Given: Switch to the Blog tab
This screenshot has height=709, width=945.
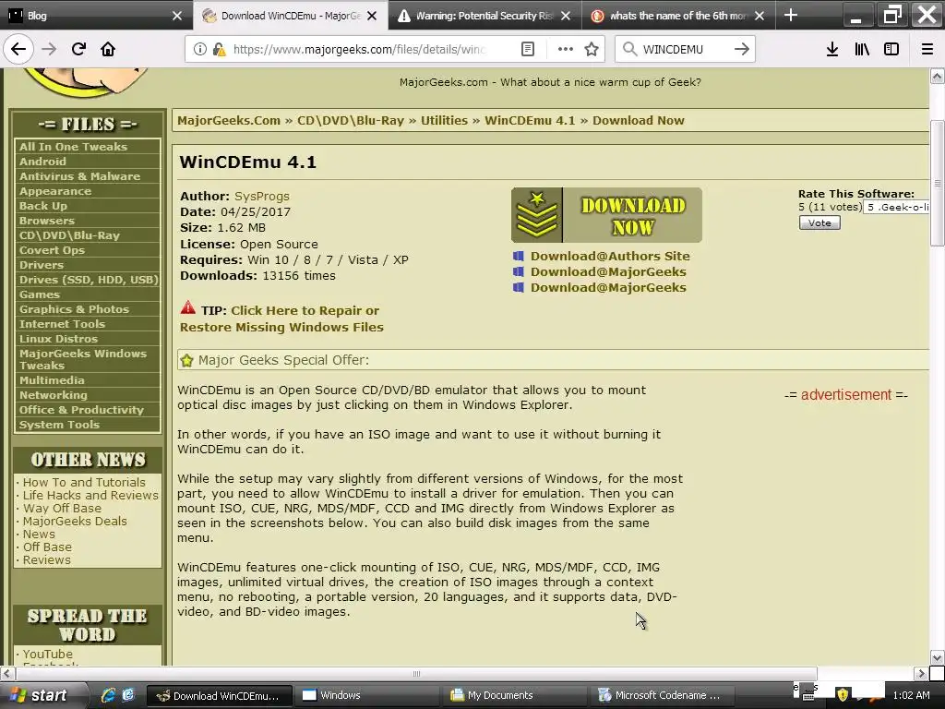Looking at the screenshot, I should tap(96, 15).
